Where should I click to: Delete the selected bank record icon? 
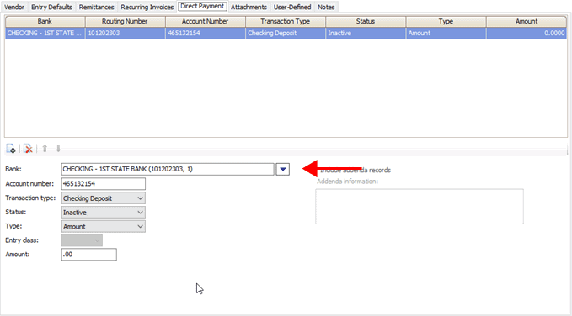(28, 149)
